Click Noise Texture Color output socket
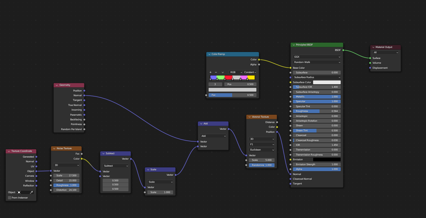426x218 pixels. (x=82, y=159)
